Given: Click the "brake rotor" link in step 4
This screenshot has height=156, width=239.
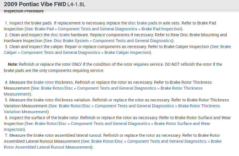Looking at the screenshot, I should click(43, 82).
